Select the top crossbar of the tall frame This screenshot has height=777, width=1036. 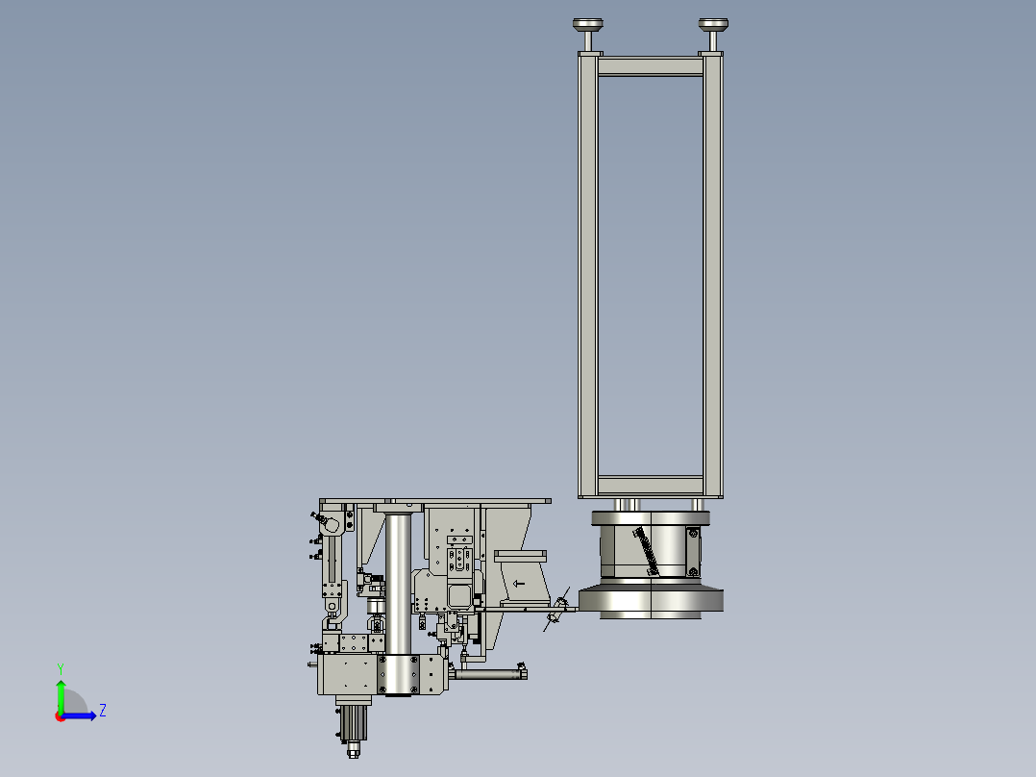[x=650, y=66]
